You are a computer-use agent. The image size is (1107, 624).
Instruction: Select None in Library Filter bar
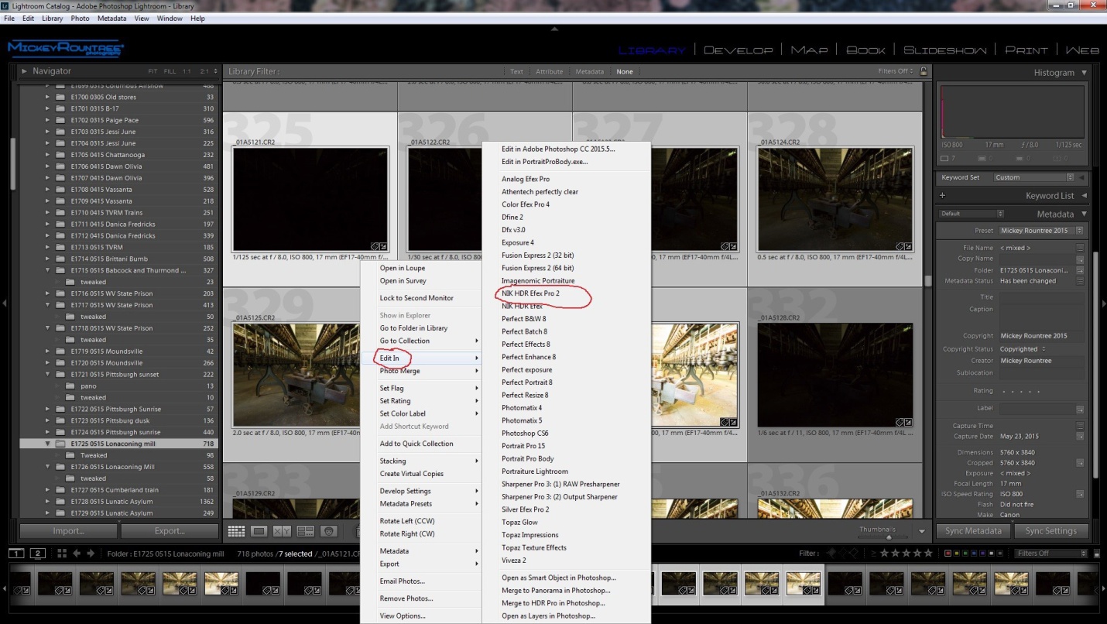click(624, 72)
